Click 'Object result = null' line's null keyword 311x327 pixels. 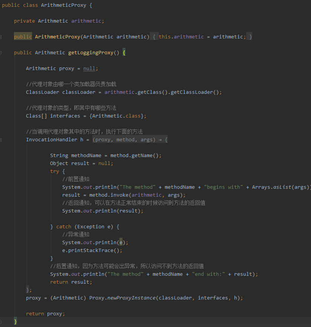[x=104, y=163]
